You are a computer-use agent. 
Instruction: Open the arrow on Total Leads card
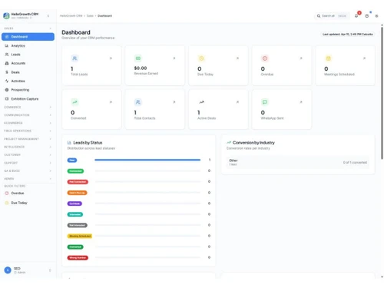click(111, 58)
